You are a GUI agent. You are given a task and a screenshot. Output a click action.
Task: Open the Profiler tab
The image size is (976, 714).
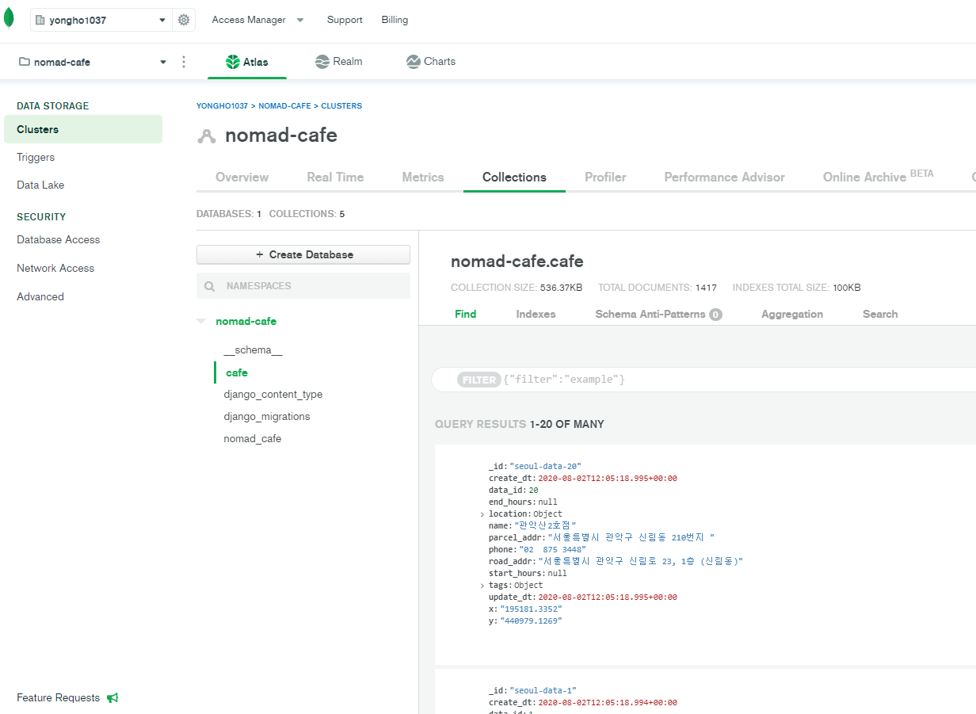pyautogui.click(x=605, y=177)
